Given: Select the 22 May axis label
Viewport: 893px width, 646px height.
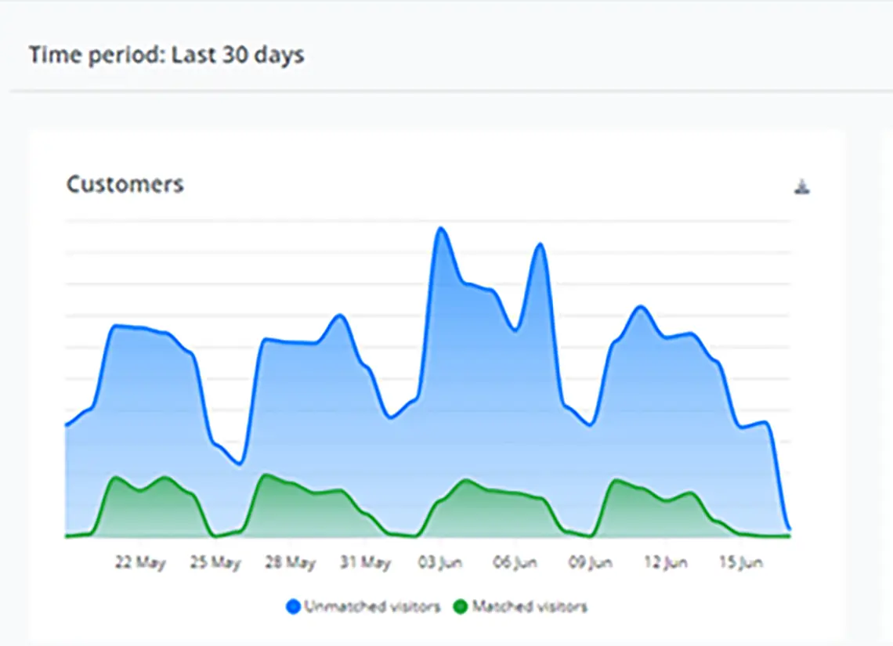Looking at the screenshot, I should (140, 563).
